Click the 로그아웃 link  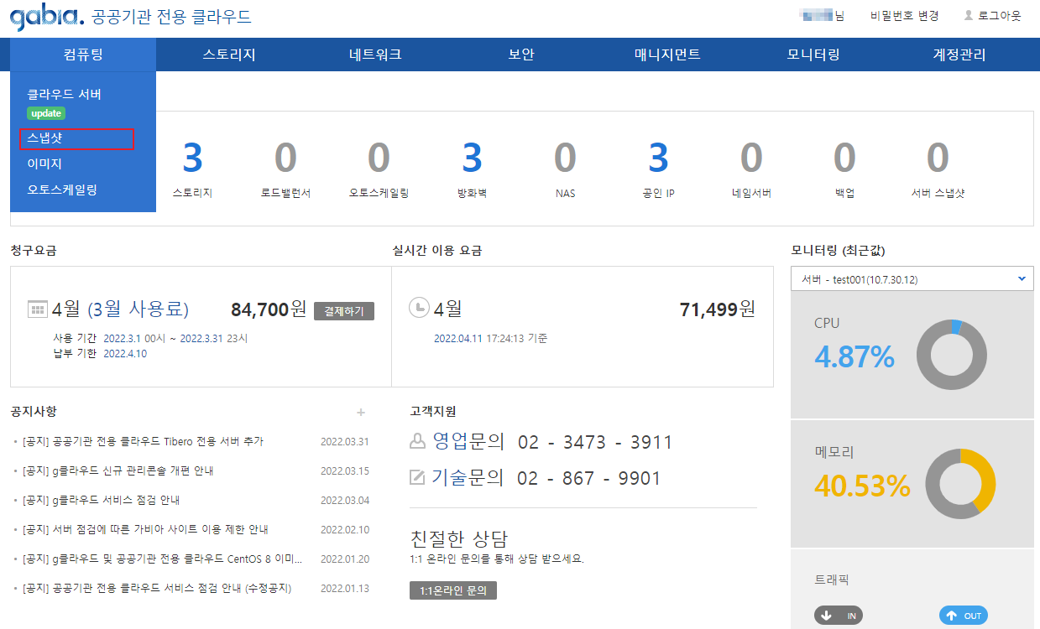click(991, 16)
